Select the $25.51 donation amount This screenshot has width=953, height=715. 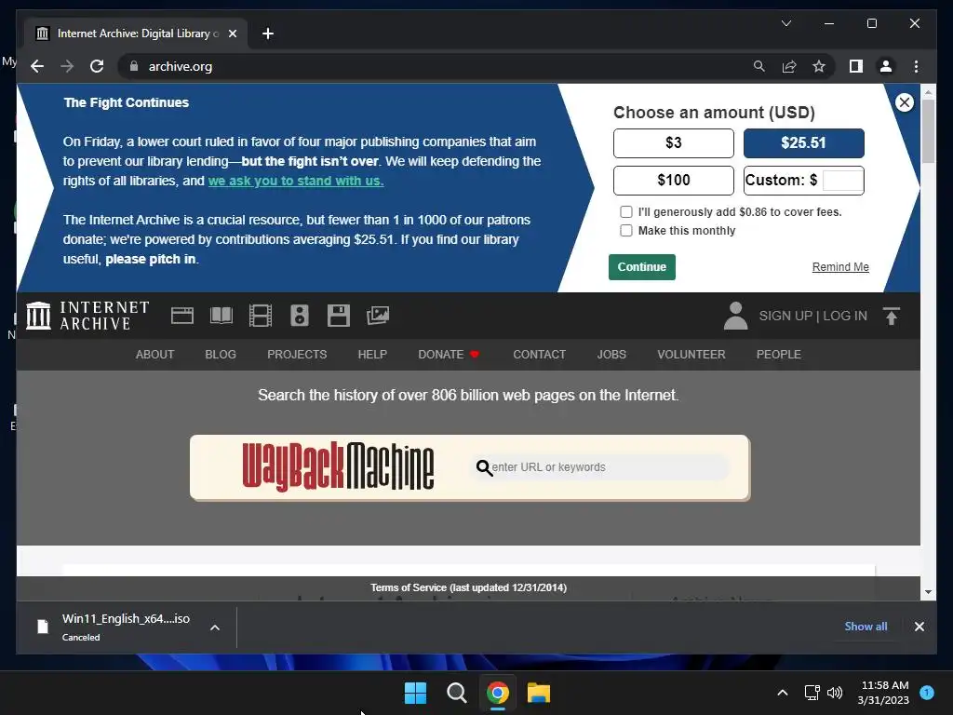coord(803,142)
